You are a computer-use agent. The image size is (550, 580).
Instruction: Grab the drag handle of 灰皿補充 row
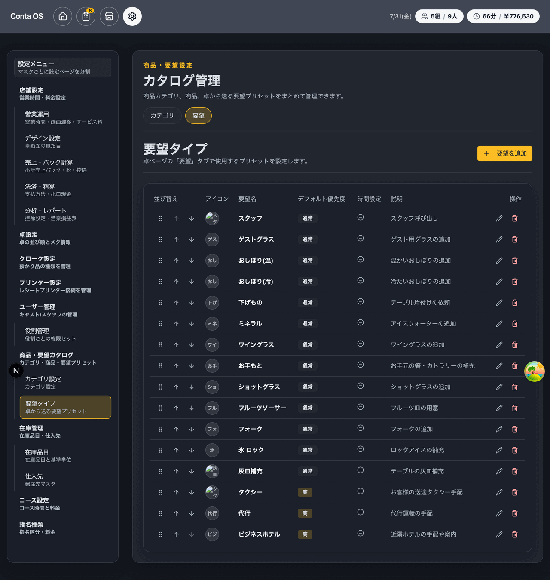[161, 471]
